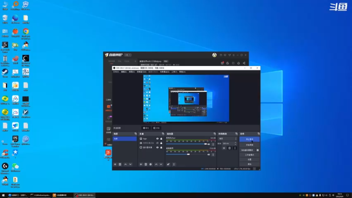The height and width of the screenshot is (198, 352).
Task: Open Settings from the Controls panel
Action: (x=249, y=160)
